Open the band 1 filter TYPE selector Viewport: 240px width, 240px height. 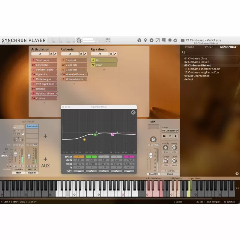tap(79, 171)
